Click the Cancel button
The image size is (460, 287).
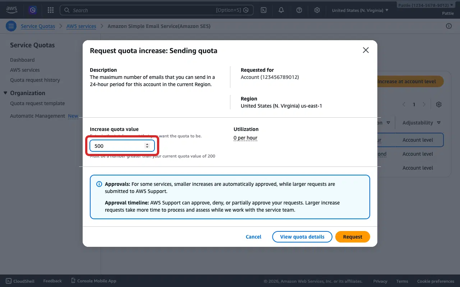(253, 237)
